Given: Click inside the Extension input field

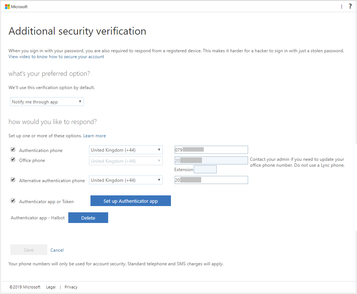Looking at the screenshot, I should [x=205, y=169].
